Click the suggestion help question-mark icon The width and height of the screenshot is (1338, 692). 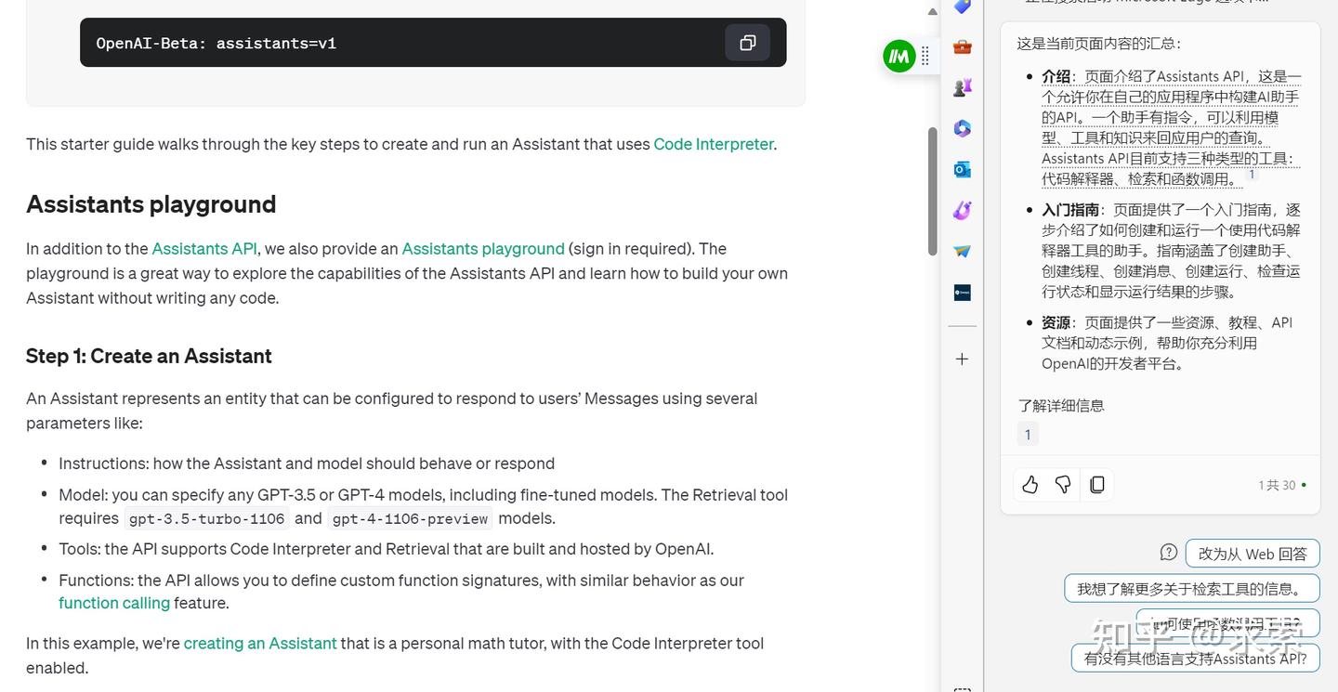1169,553
